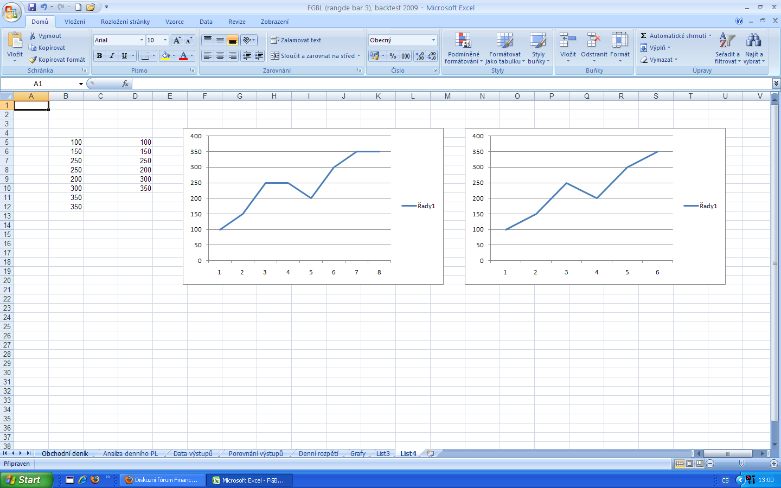781x488 pixels.
Task: Click Seřadit a filtrovat button
Action: point(727,48)
